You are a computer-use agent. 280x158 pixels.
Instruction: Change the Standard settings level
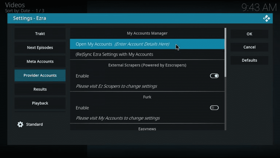point(30,124)
